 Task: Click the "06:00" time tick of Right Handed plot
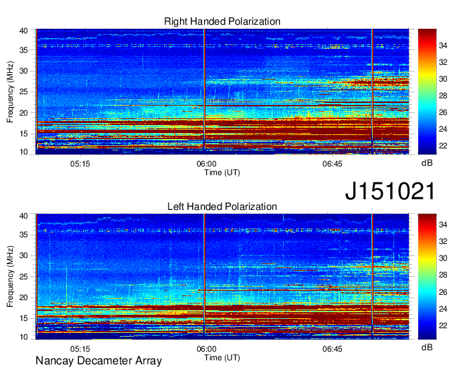click(206, 164)
